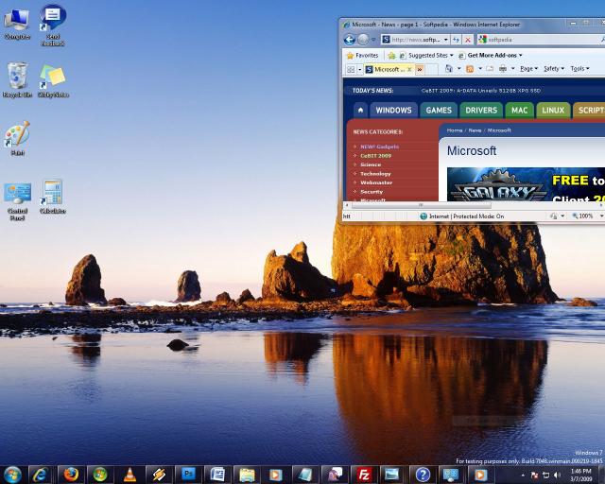Open FileZilla from the taskbar

(x=363, y=474)
